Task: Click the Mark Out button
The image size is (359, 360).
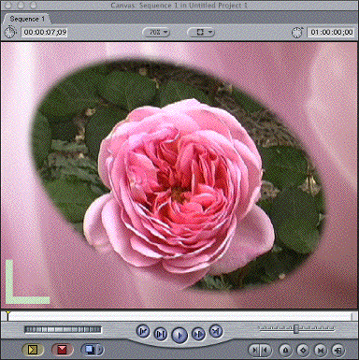Action: pyautogui.click(x=266, y=351)
